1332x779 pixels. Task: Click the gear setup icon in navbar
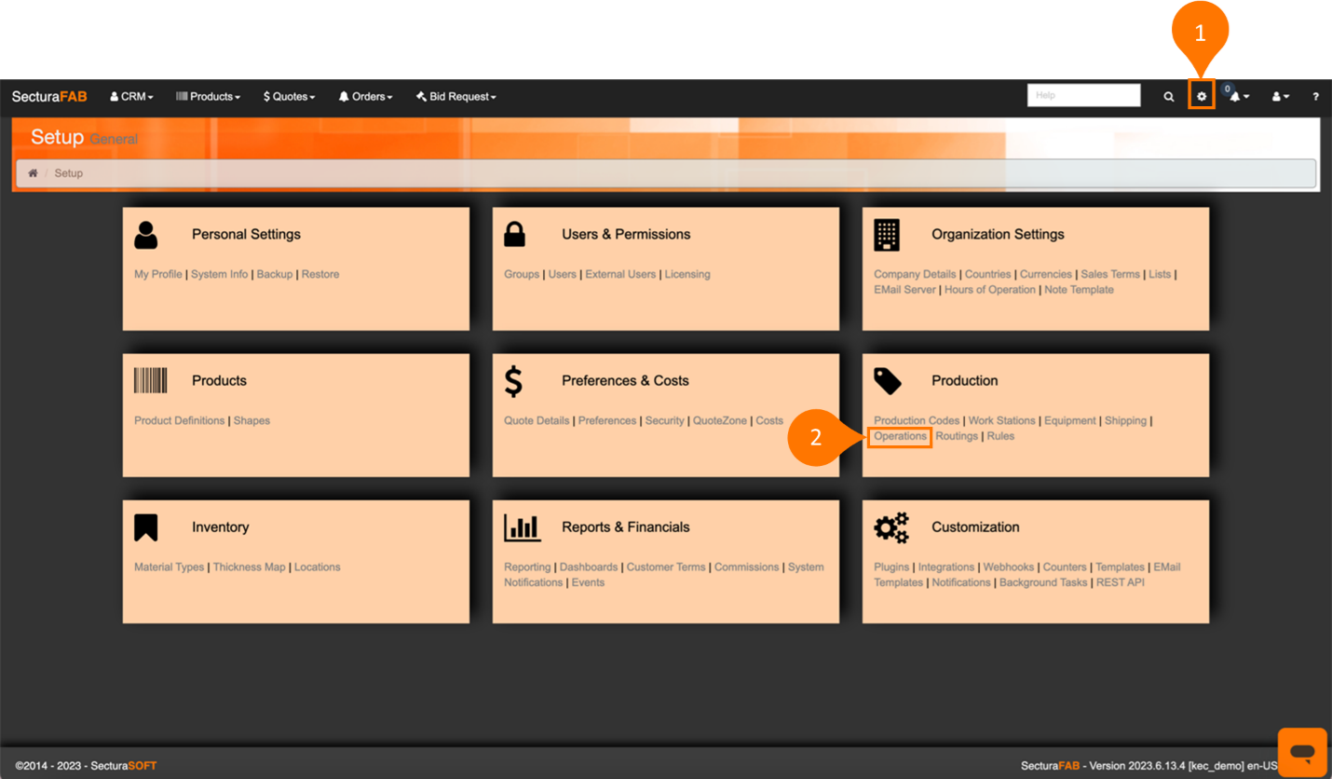coord(1202,96)
